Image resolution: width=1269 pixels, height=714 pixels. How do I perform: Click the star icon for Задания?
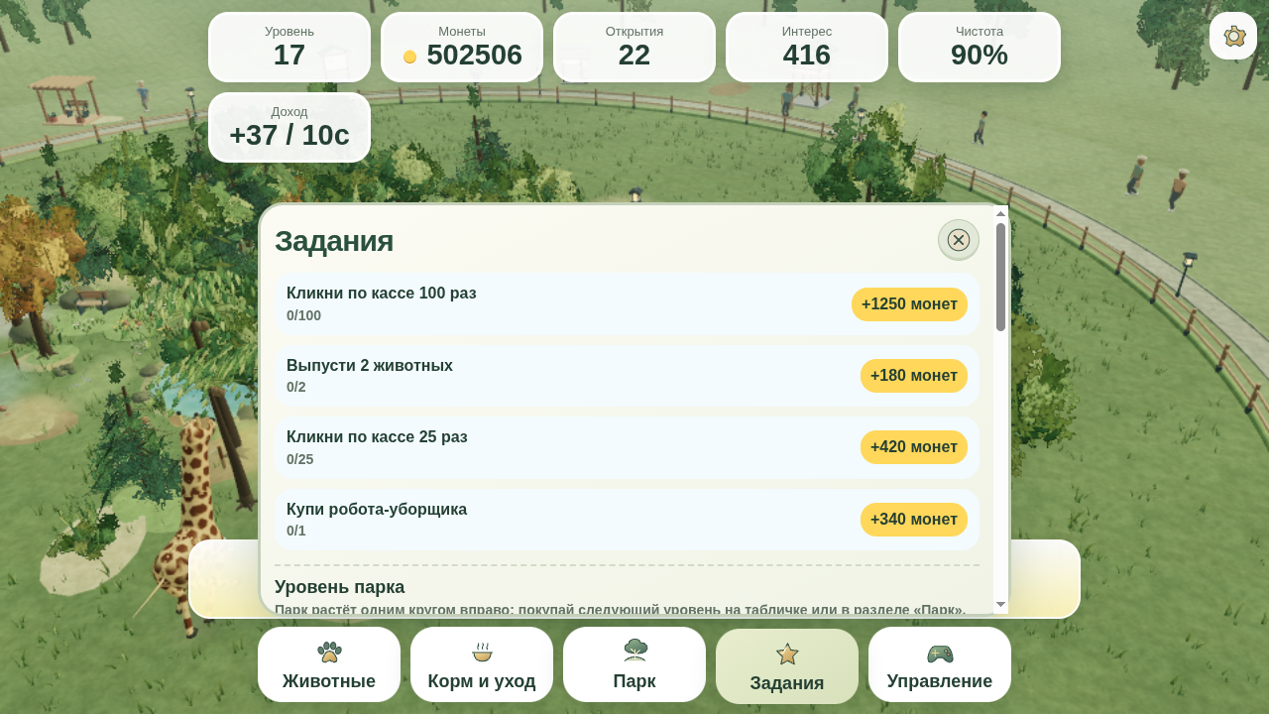787,654
